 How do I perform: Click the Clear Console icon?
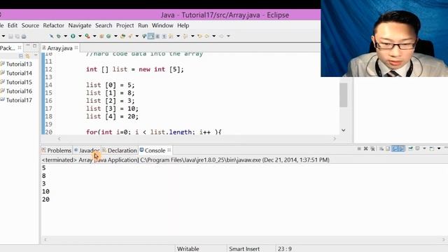click(381, 148)
